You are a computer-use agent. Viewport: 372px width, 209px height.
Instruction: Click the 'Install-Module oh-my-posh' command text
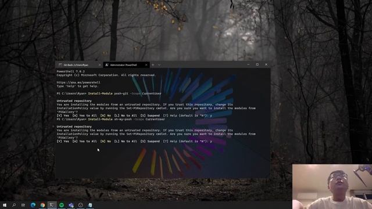(x=110, y=119)
